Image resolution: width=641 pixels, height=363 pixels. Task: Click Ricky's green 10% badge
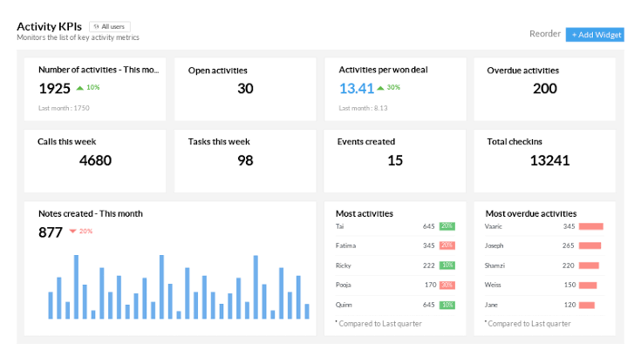447,266
